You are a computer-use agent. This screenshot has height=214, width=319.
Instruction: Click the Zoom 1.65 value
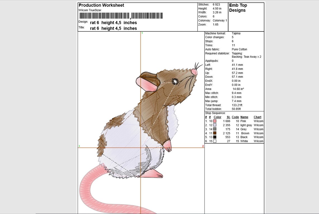[215, 24]
